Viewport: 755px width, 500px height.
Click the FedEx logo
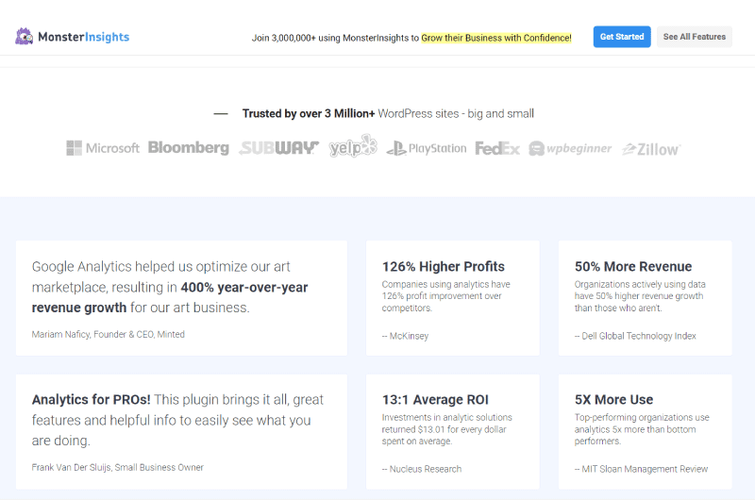point(497,148)
